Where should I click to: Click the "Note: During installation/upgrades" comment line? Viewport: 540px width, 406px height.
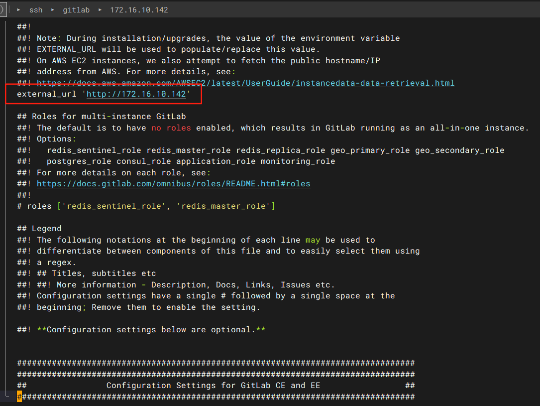click(209, 38)
